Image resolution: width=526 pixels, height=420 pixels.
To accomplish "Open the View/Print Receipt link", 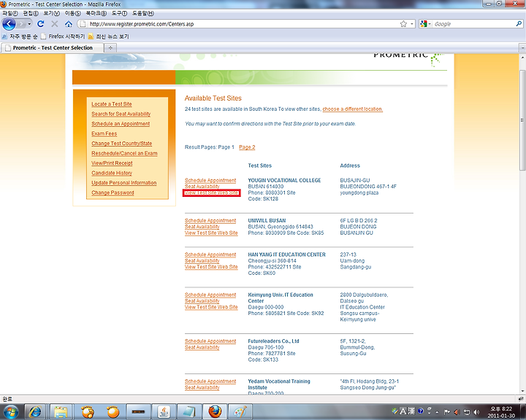I will [x=112, y=163].
